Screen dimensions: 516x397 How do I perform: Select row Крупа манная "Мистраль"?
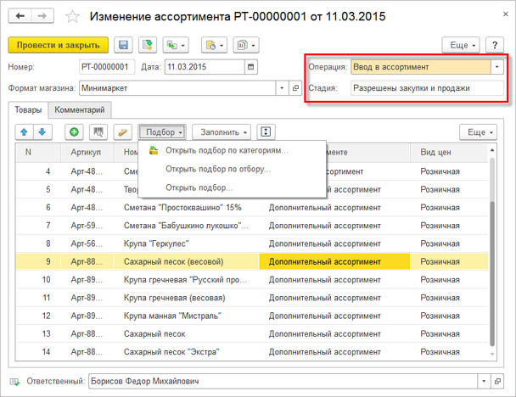pos(252,316)
